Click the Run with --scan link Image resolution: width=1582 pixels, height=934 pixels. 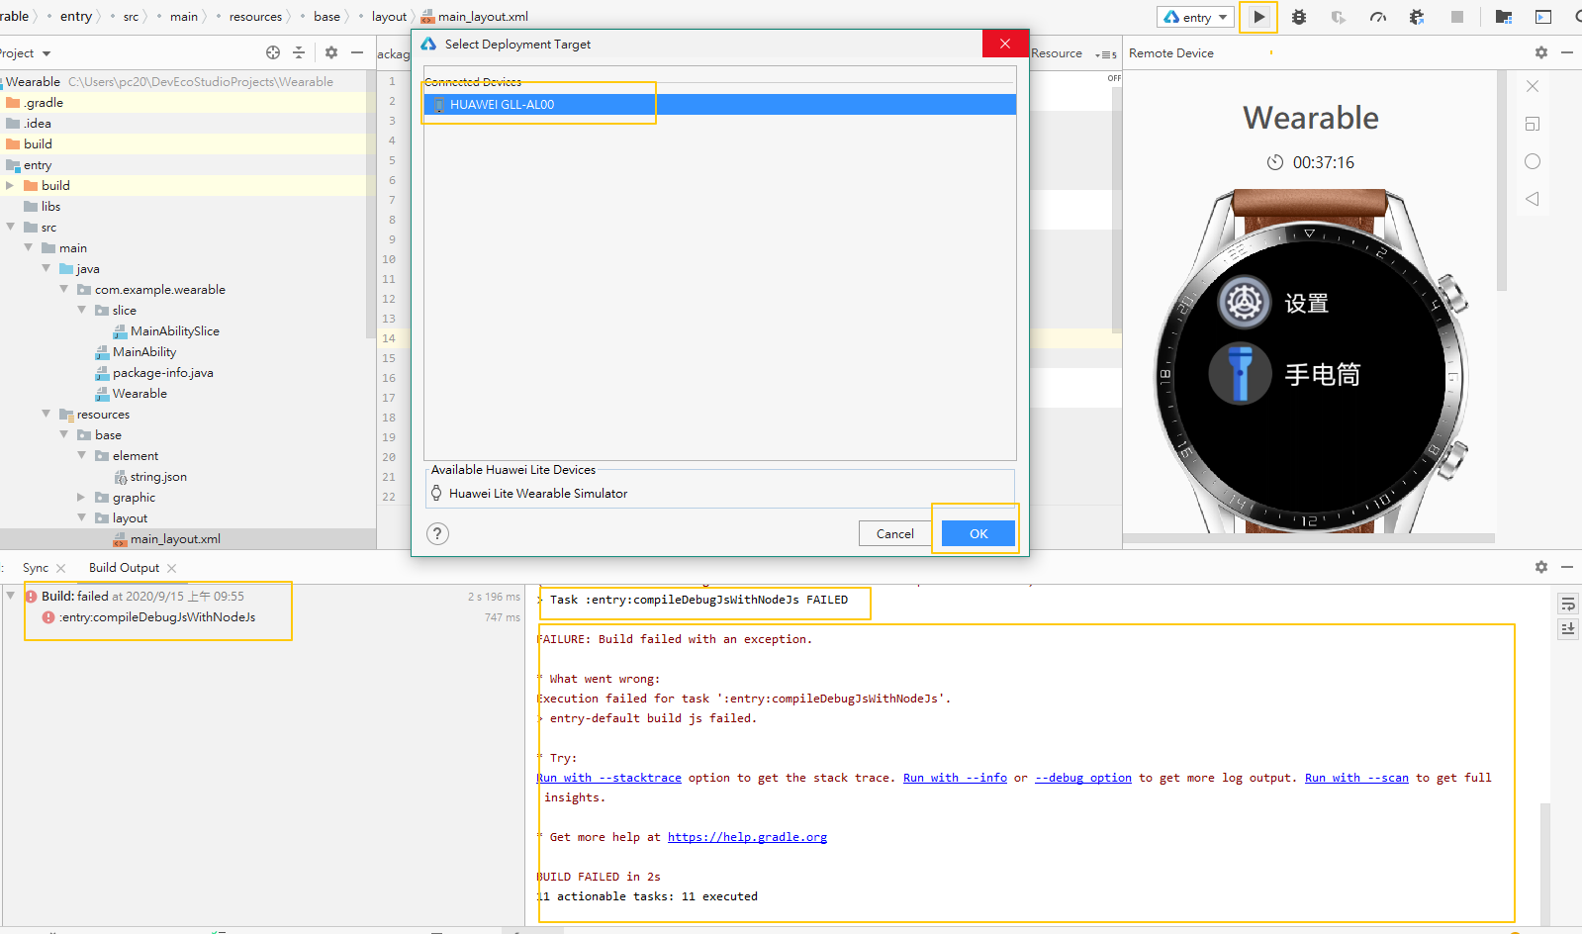pos(1356,778)
